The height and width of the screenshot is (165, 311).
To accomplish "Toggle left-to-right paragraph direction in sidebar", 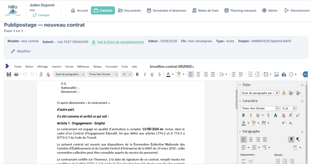I will point(291,139).
